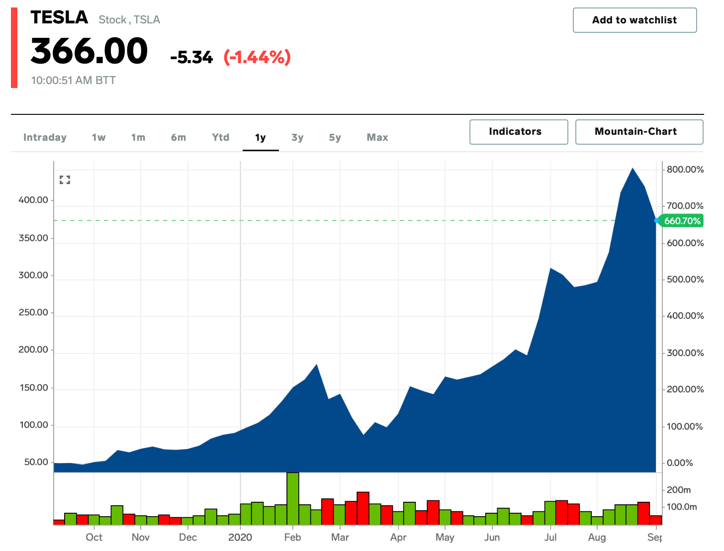Open the Mountain-Chart chart type selector
Image resolution: width=724 pixels, height=551 pixels.
639,132
